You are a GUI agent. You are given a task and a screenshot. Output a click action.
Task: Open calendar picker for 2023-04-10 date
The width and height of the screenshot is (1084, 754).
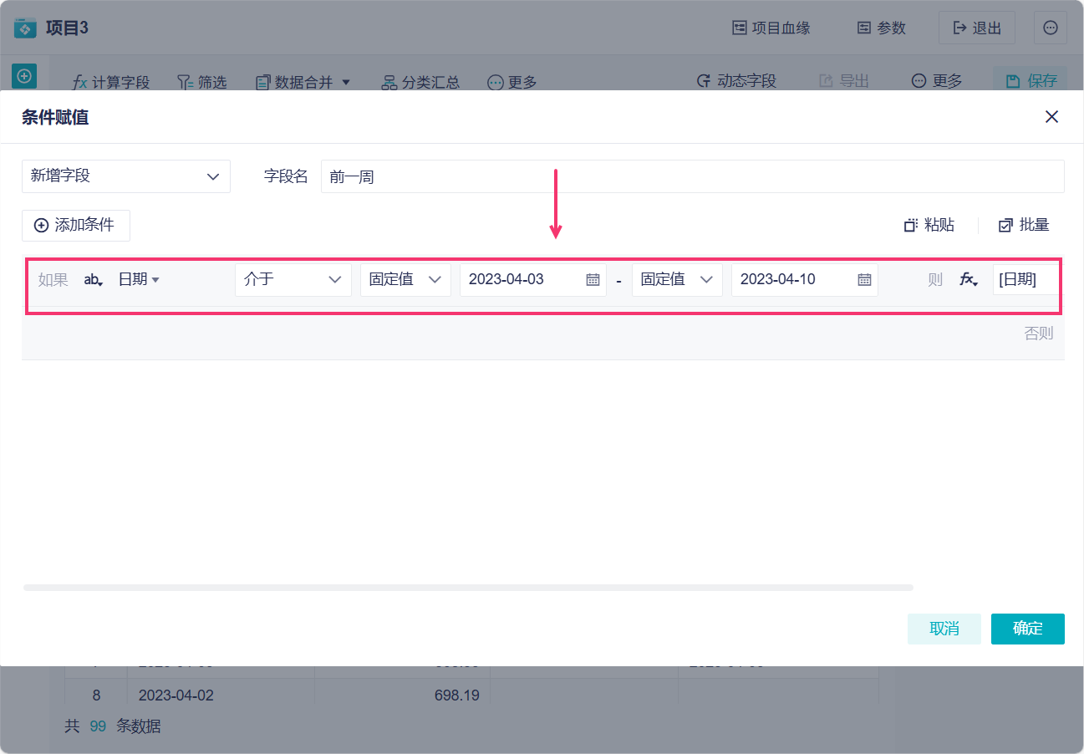(x=864, y=280)
